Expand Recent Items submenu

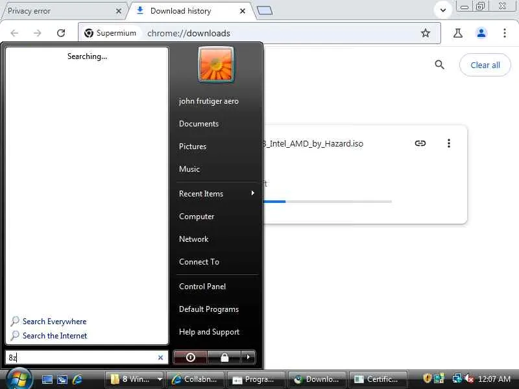click(x=217, y=194)
